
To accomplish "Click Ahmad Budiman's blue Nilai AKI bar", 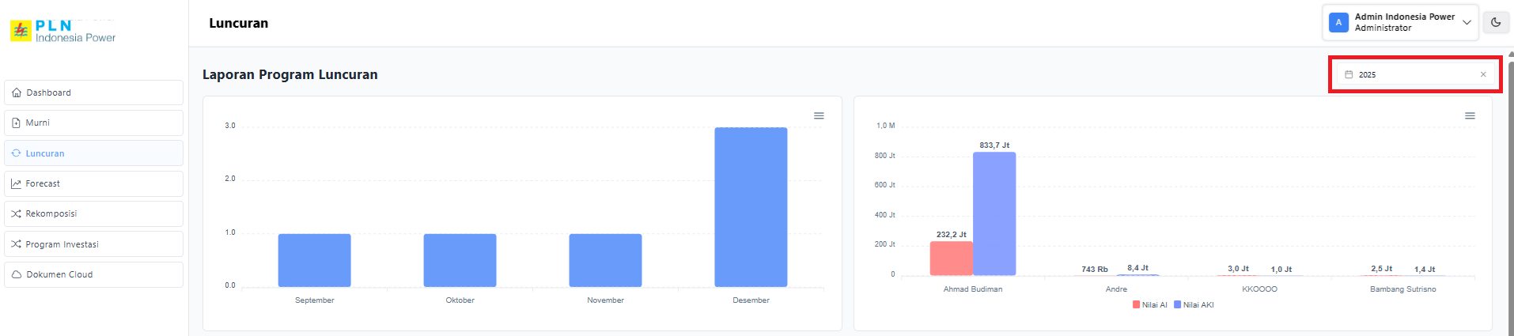I will pyautogui.click(x=994, y=213).
